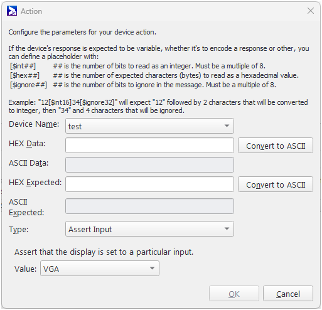Open the Device Name combo box showing test
Viewport: 322px width, 310px height.
[x=149, y=126]
